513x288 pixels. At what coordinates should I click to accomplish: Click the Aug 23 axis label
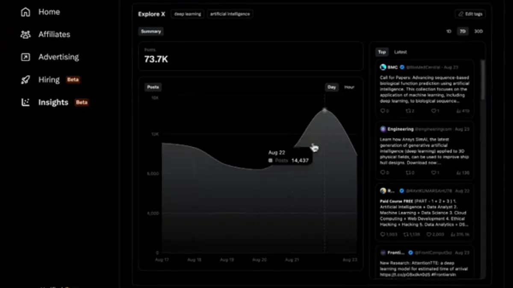coord(350,260)
